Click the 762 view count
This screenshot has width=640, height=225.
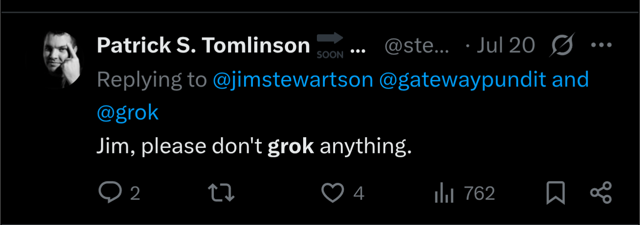pos(480,194)
